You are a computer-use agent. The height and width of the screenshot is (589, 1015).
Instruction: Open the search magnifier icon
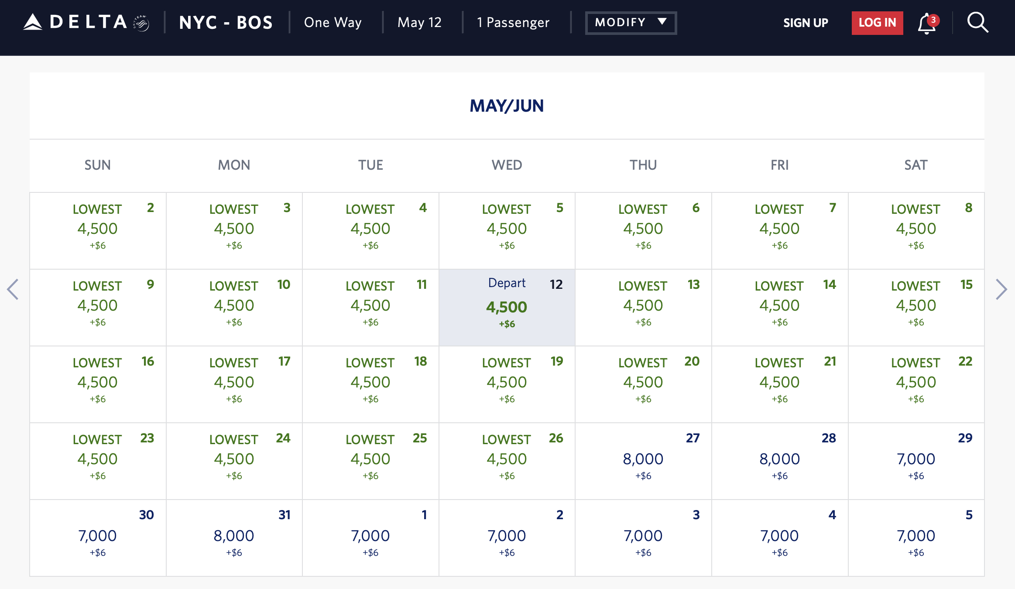977,23
